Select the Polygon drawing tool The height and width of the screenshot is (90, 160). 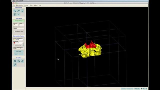(22, 11)
